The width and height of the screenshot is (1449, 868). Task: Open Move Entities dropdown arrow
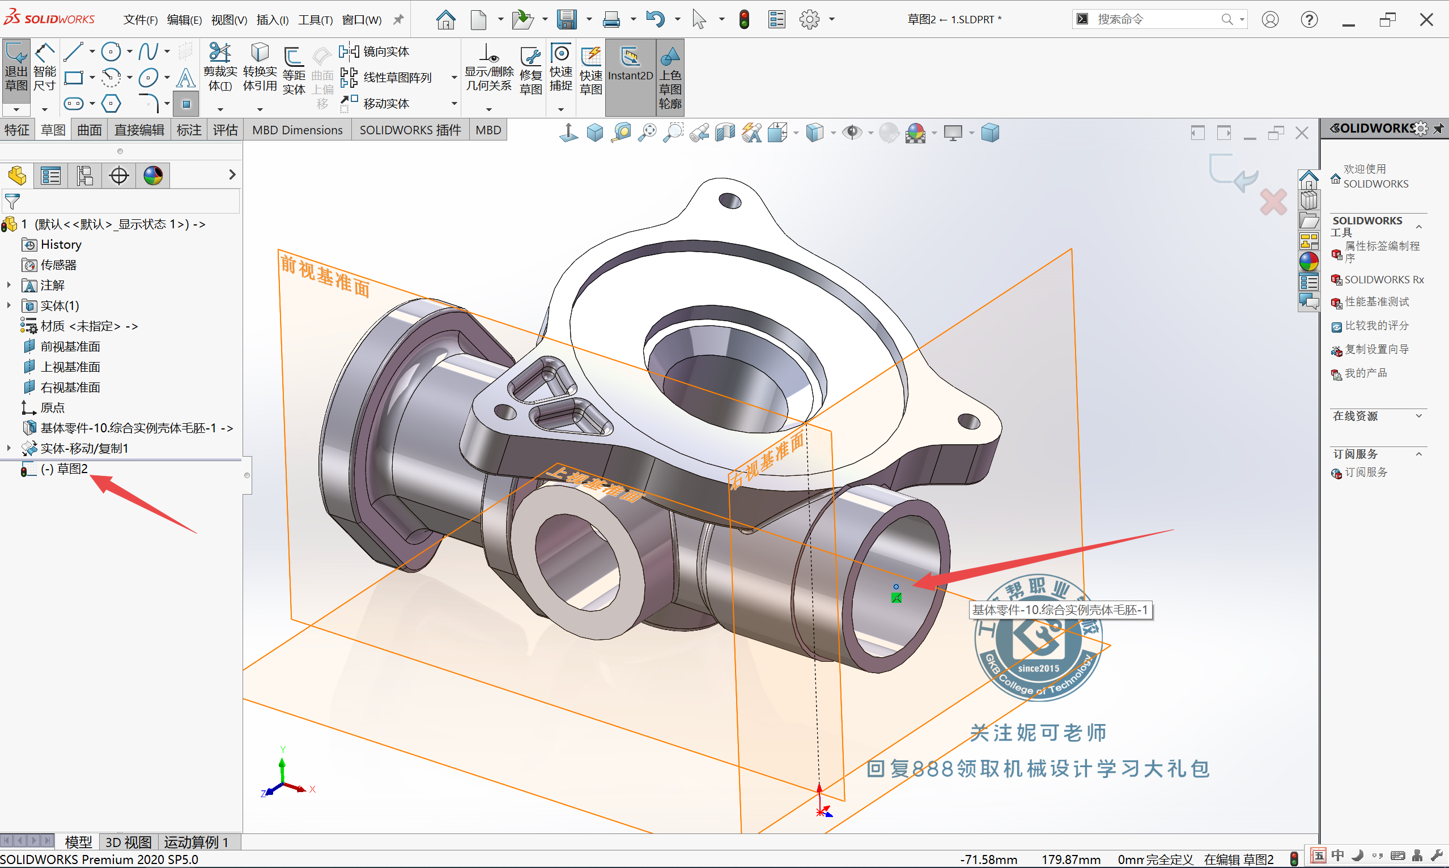pyautogui.click(x=454, y=104)
